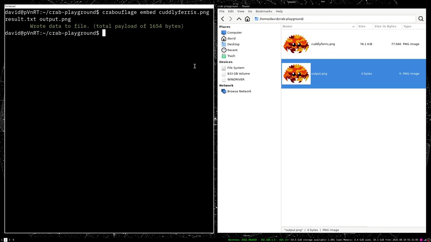Edit the /home/david/crab-playground/ path field
Image resolution: width=431 pixels, height=242 pixels.
pyautogui.click(x=335, y=19)
